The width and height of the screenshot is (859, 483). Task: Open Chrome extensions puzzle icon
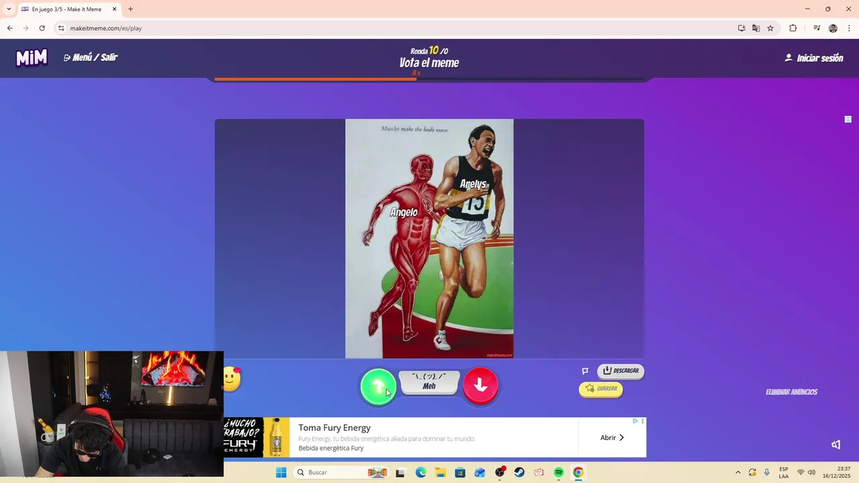pos(793,28)
